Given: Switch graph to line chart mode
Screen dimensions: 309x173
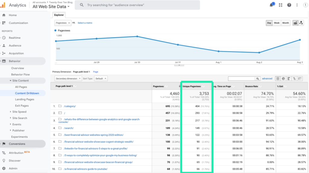Looking at the screenshot, I should point(295,23).
